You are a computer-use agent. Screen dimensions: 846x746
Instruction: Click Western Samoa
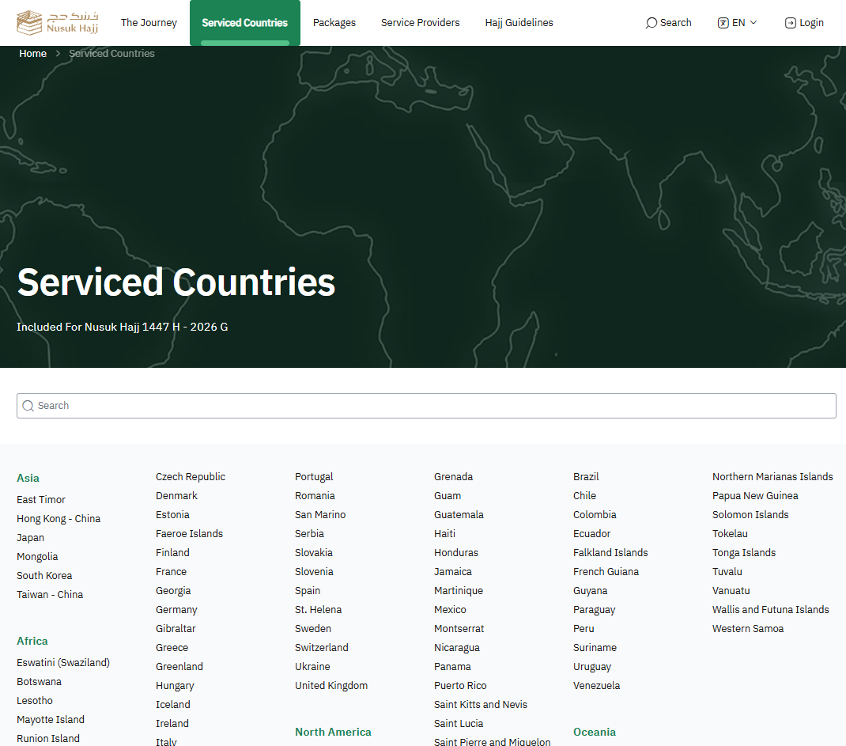(x=748, y=629)
